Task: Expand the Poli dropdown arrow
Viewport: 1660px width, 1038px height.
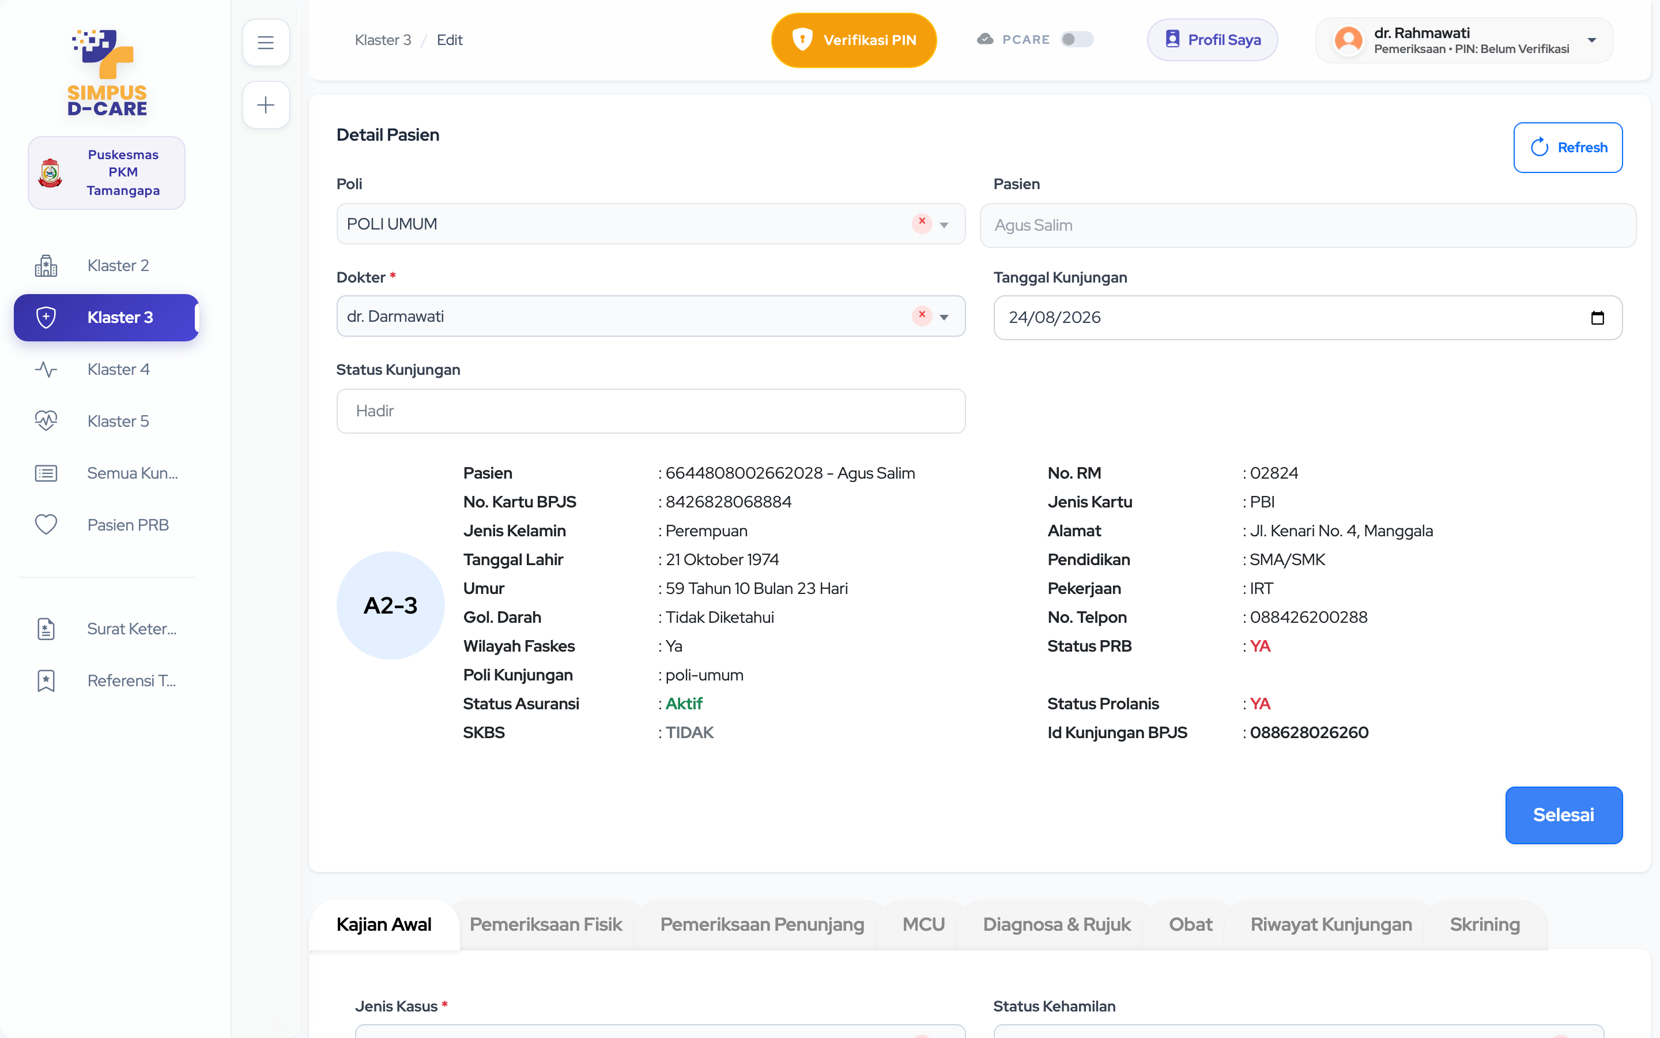Action: [x=945, y=225]
